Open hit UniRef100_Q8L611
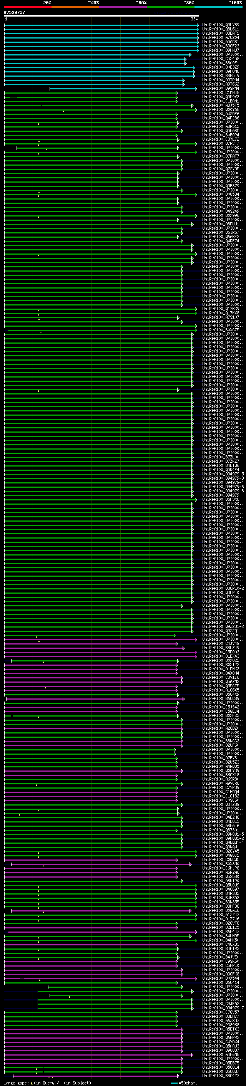The width and height of the screenshot is (246, 1086). coord(221,29)
